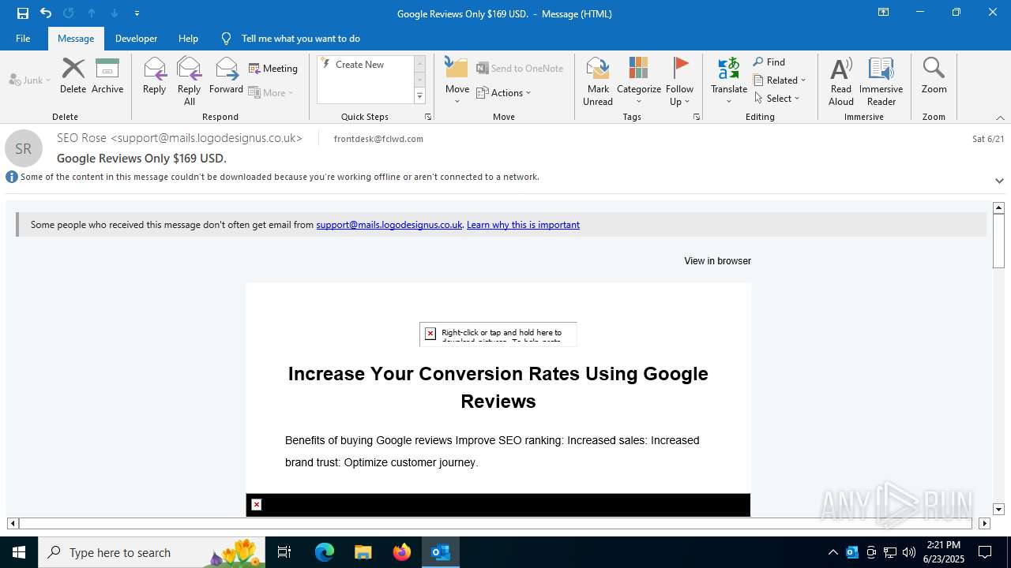Translate the message
Viewport: 1011px width, 568px height.
click(729, 80)
